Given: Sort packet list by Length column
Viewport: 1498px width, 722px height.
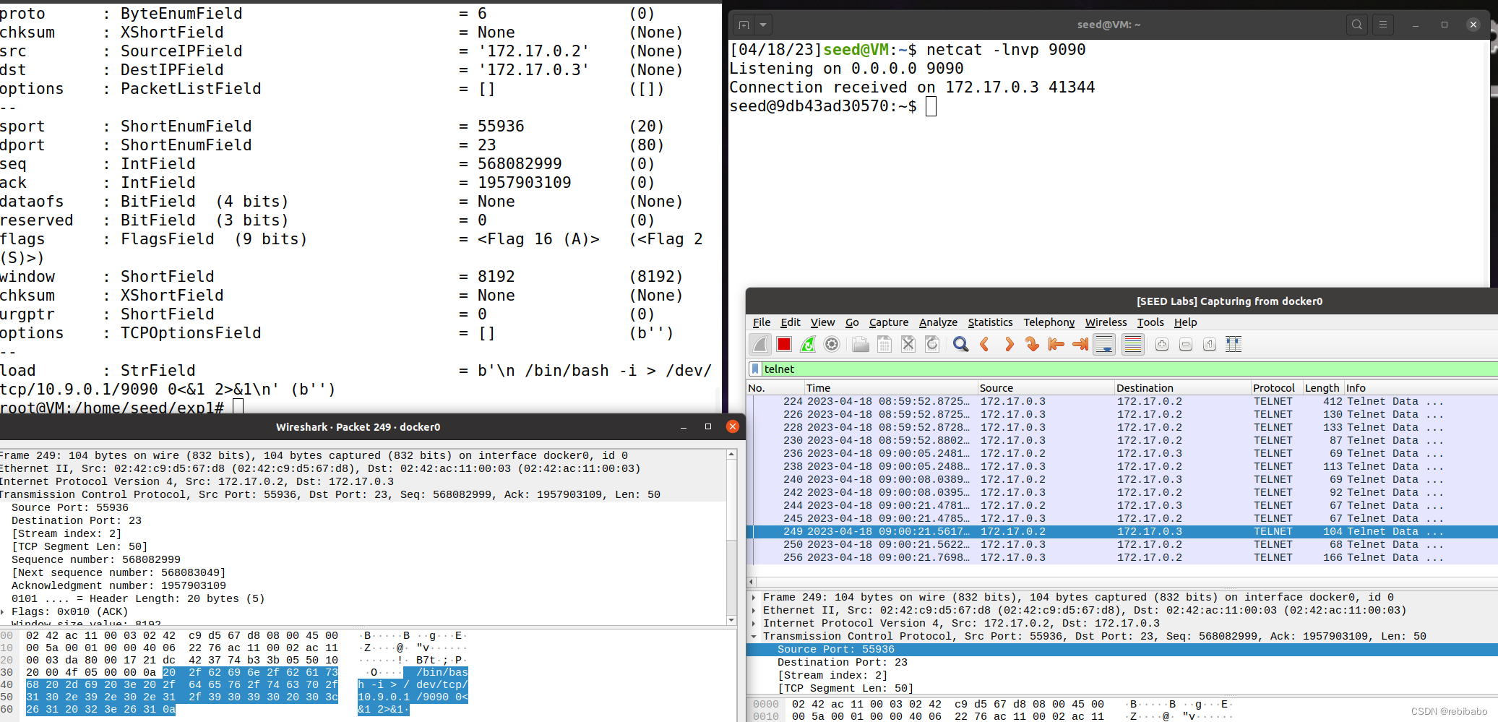Looking at the screenshot, I should 1322,388.
